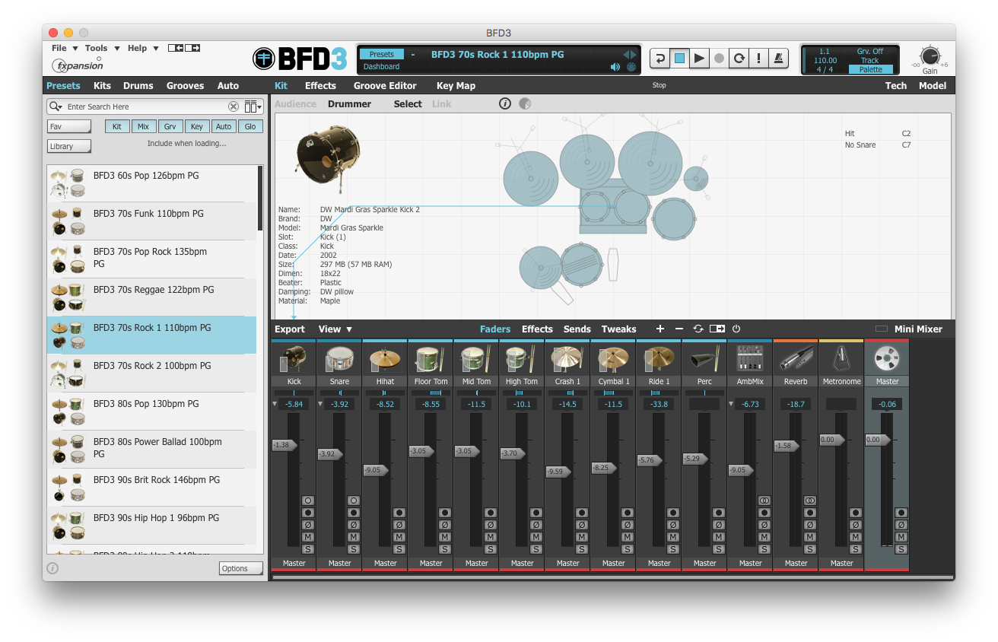Click the info icon in the kit view toolbar

click(505, 103)
